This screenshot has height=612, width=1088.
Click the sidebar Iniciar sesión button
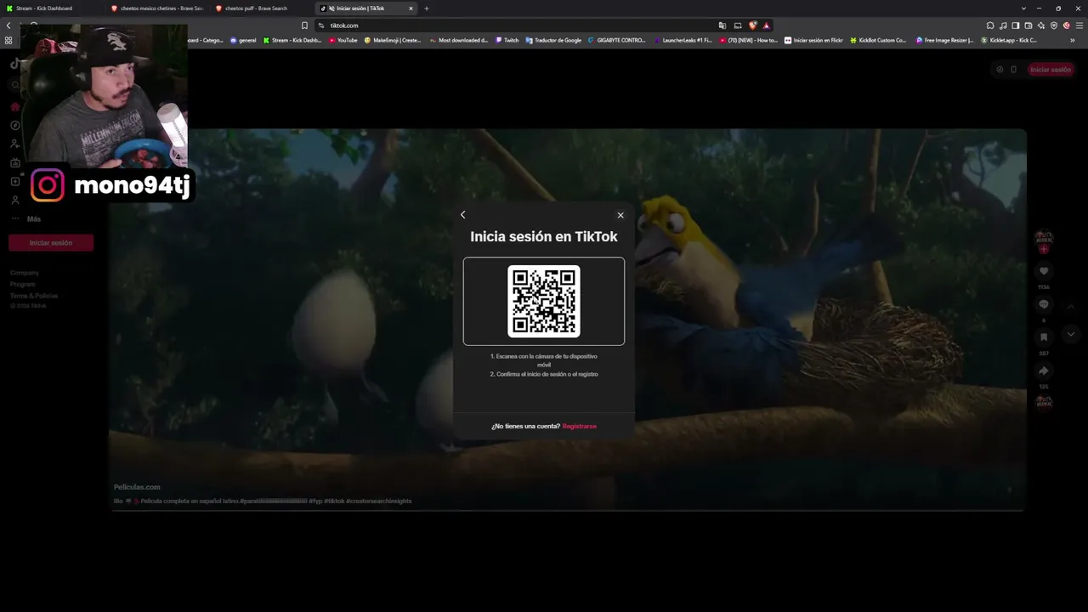point(51,243)
